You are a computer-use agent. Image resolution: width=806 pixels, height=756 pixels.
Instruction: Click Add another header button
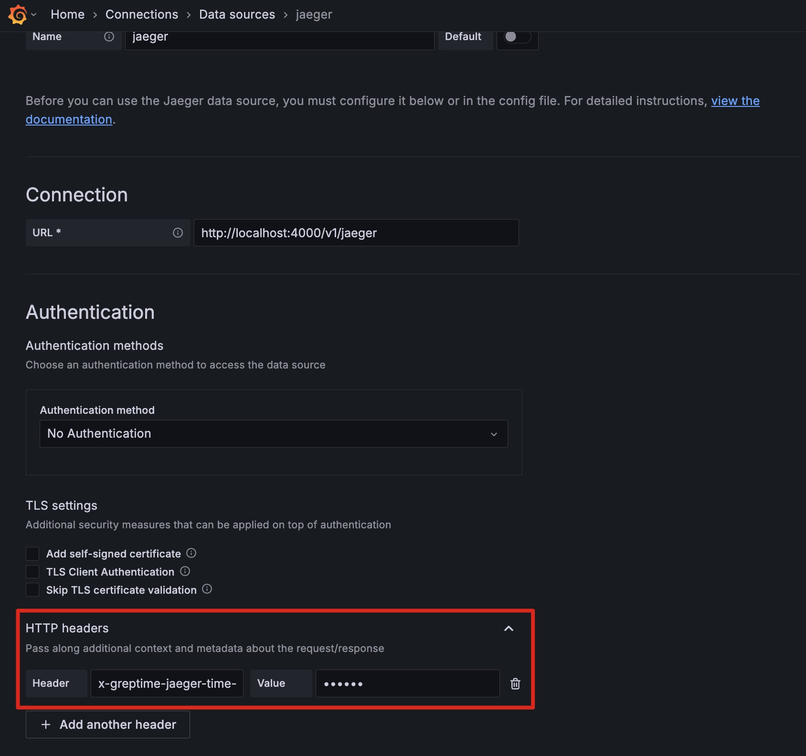pyautogui.click(x=107, y=724)
